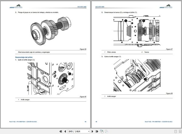Click the Argo Tractors logo on right page
Viewport: 182px width, 134px height.
[166, 6]
